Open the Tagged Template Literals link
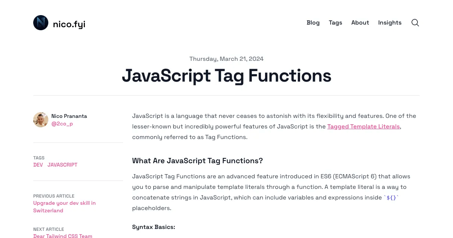Screen dimensions: 453x238 pos(364,127)
